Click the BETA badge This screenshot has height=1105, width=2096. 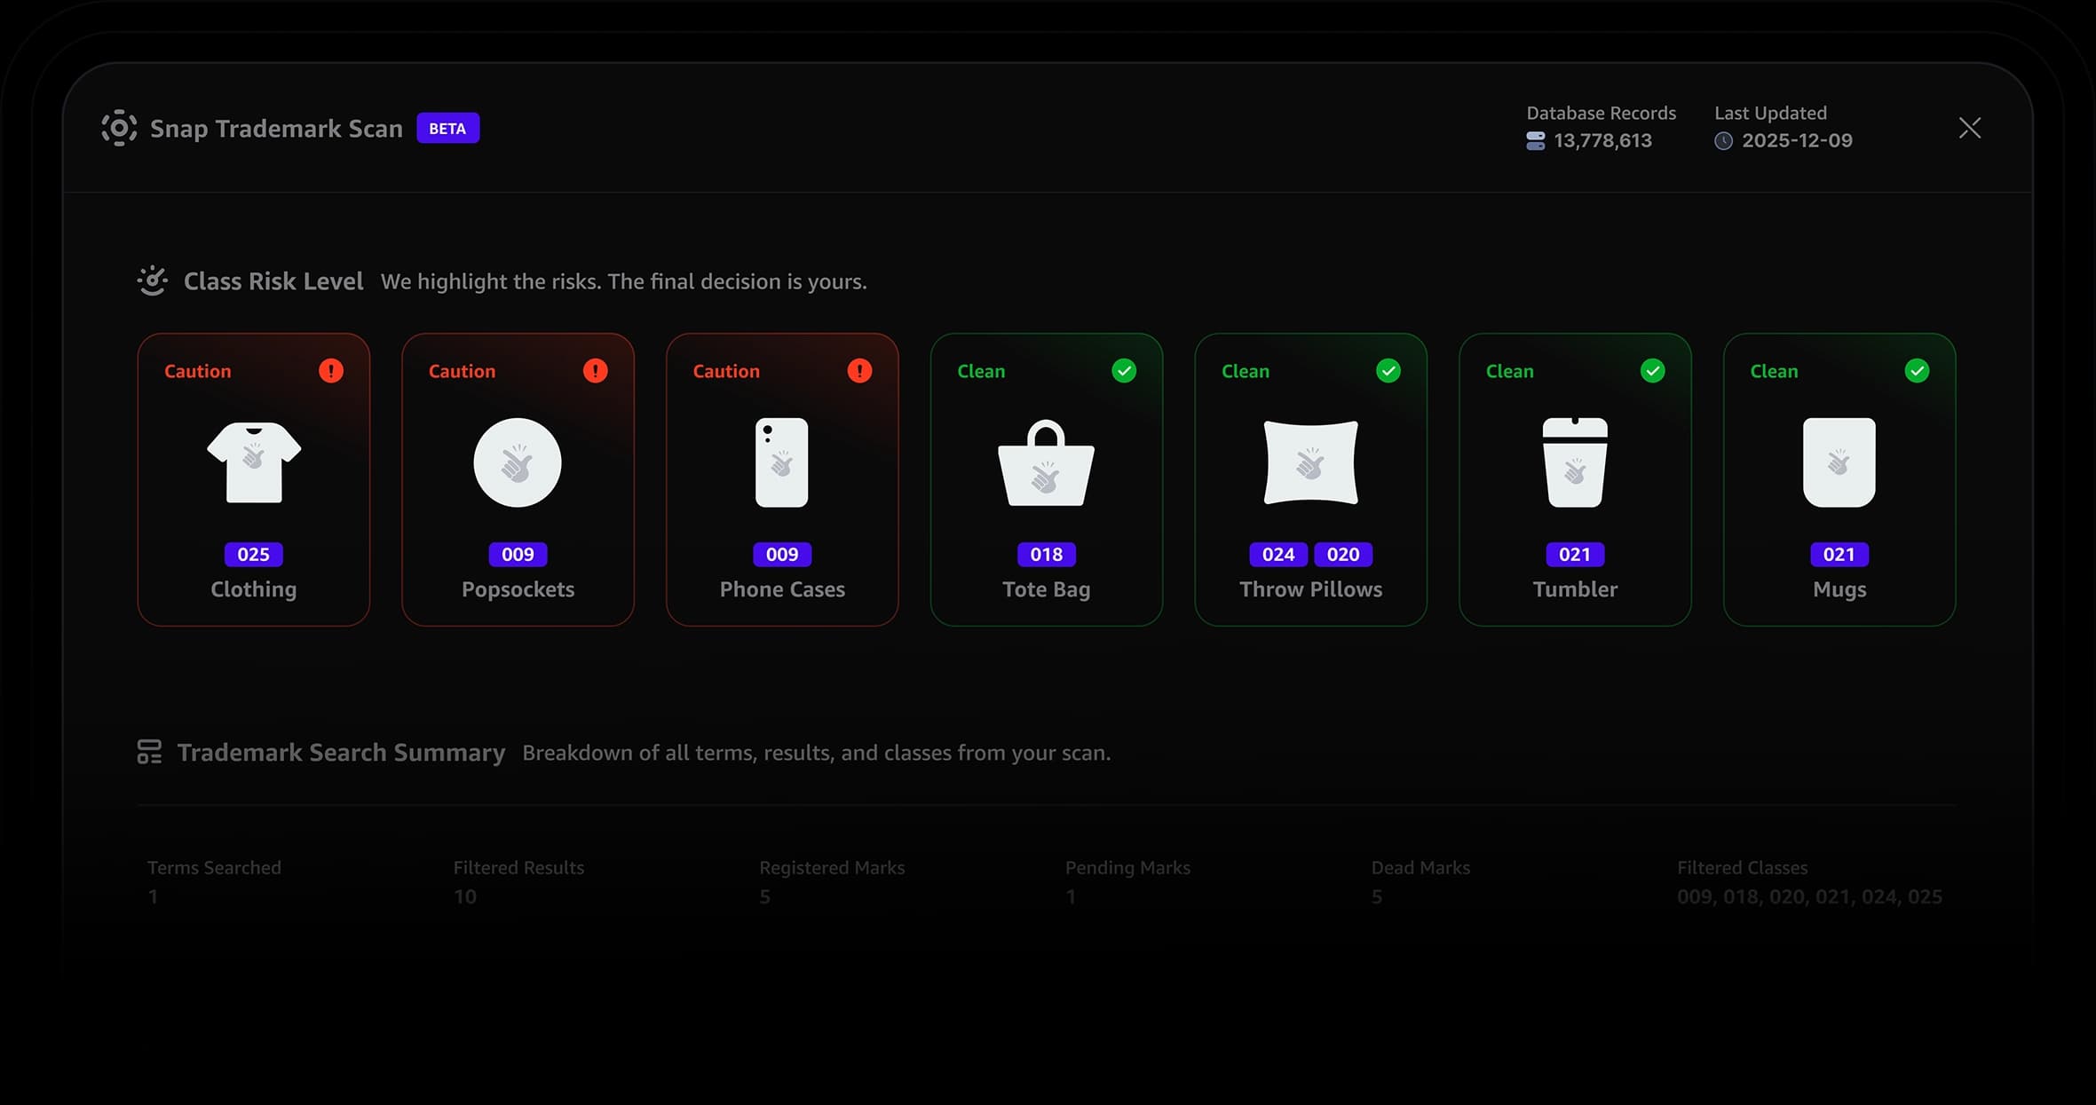[447, 129]
